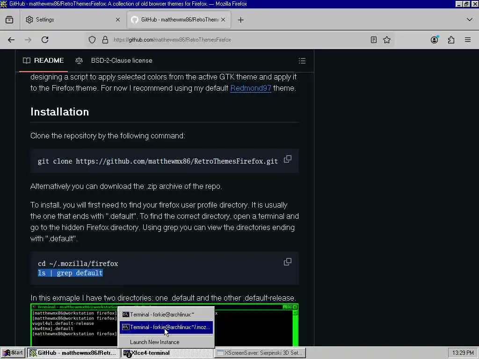Image resolution: width=479 pixels, height=359 pixels.
Task: Minimize the Firefox window
Action: pos(459,4)
